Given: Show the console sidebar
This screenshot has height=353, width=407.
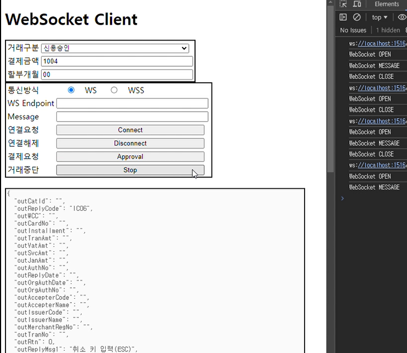Looking at the screenshot, I should tap(343, 18).
